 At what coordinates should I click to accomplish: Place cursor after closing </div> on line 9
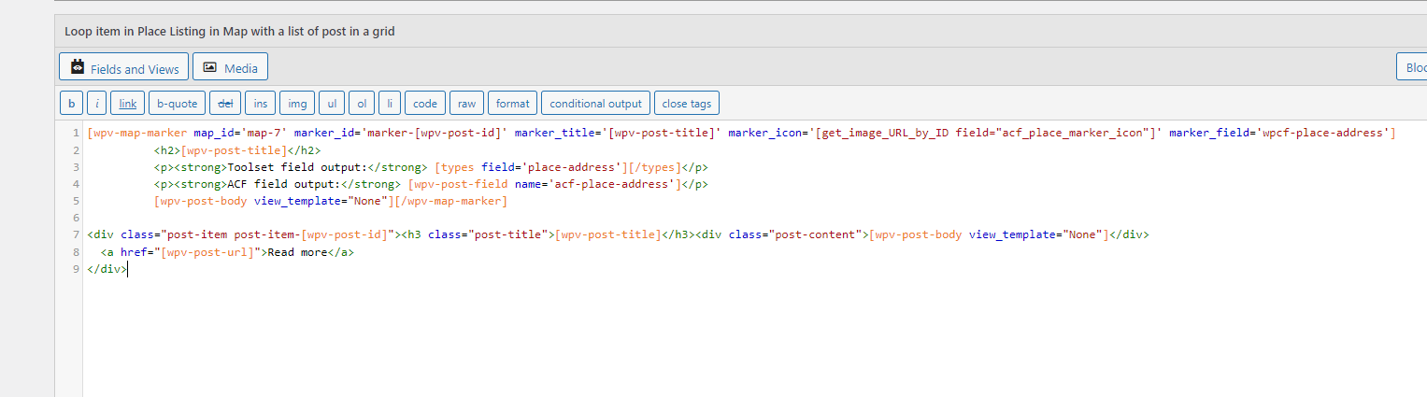(126, 268)
